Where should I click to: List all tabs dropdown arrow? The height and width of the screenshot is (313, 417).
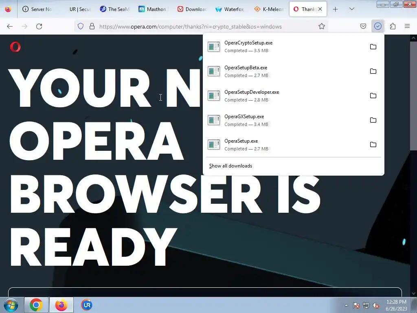351,9
